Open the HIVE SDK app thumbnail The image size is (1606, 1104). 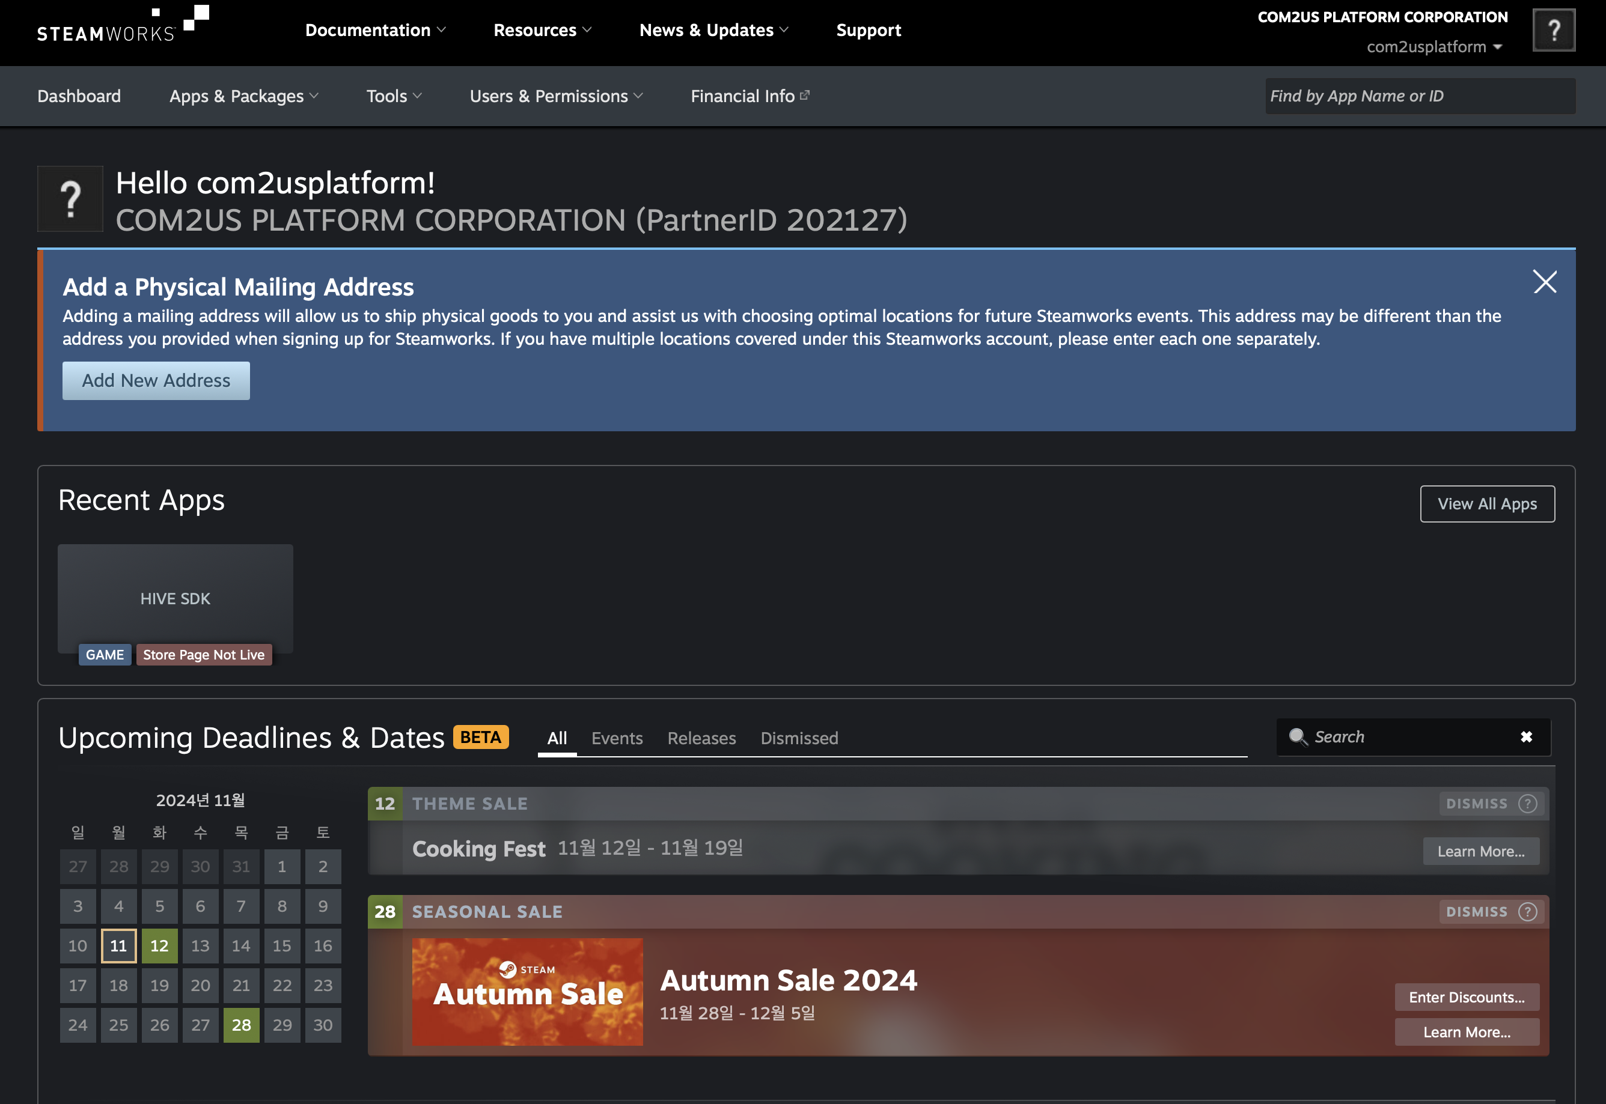click(175, 598)
